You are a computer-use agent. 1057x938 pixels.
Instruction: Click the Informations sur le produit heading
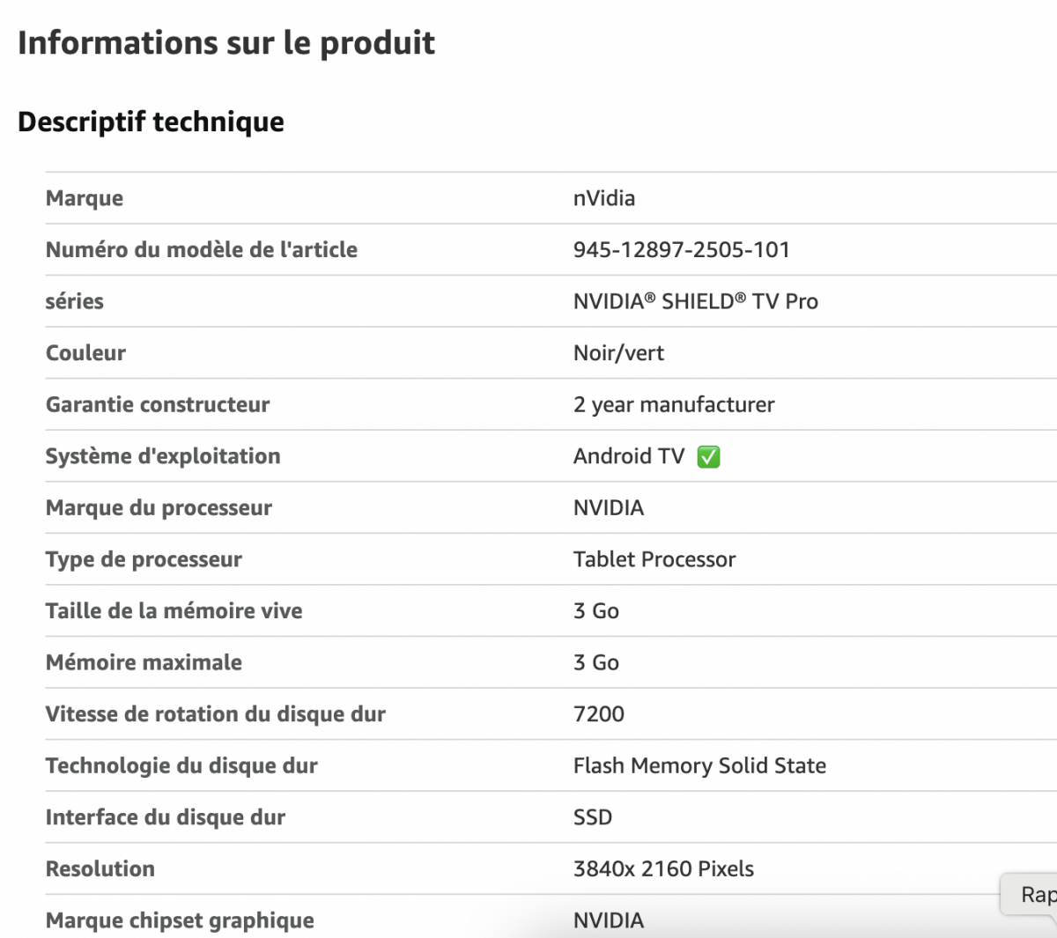coord(226,42)
